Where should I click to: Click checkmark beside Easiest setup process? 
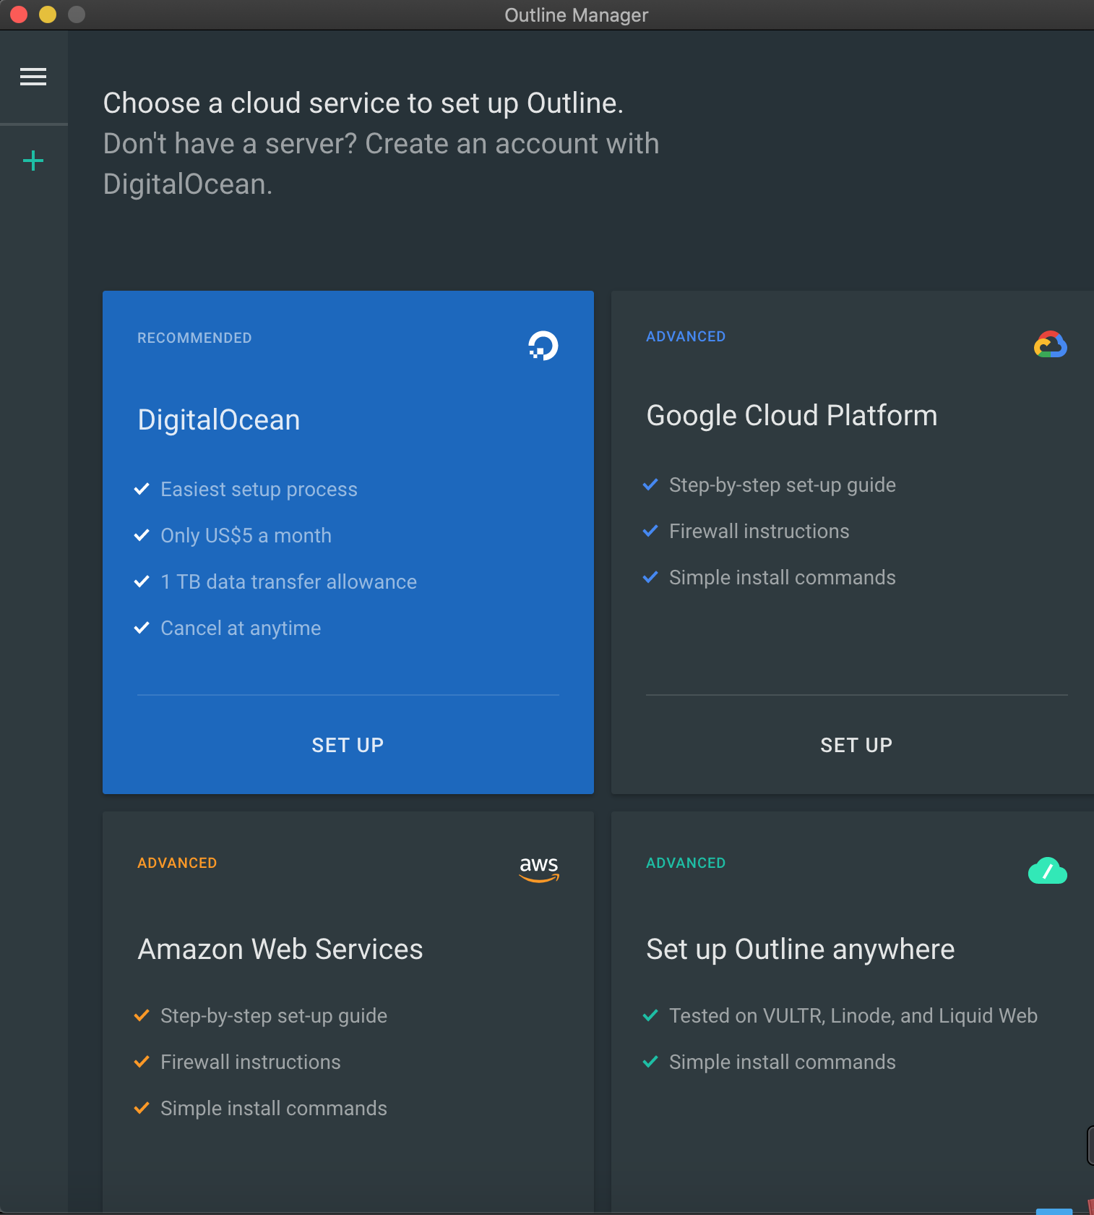(x=142, y=489)
